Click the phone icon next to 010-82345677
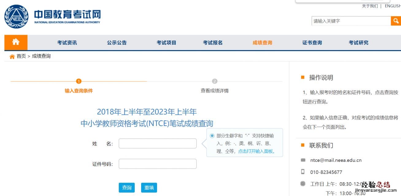 tap(303, 172)
